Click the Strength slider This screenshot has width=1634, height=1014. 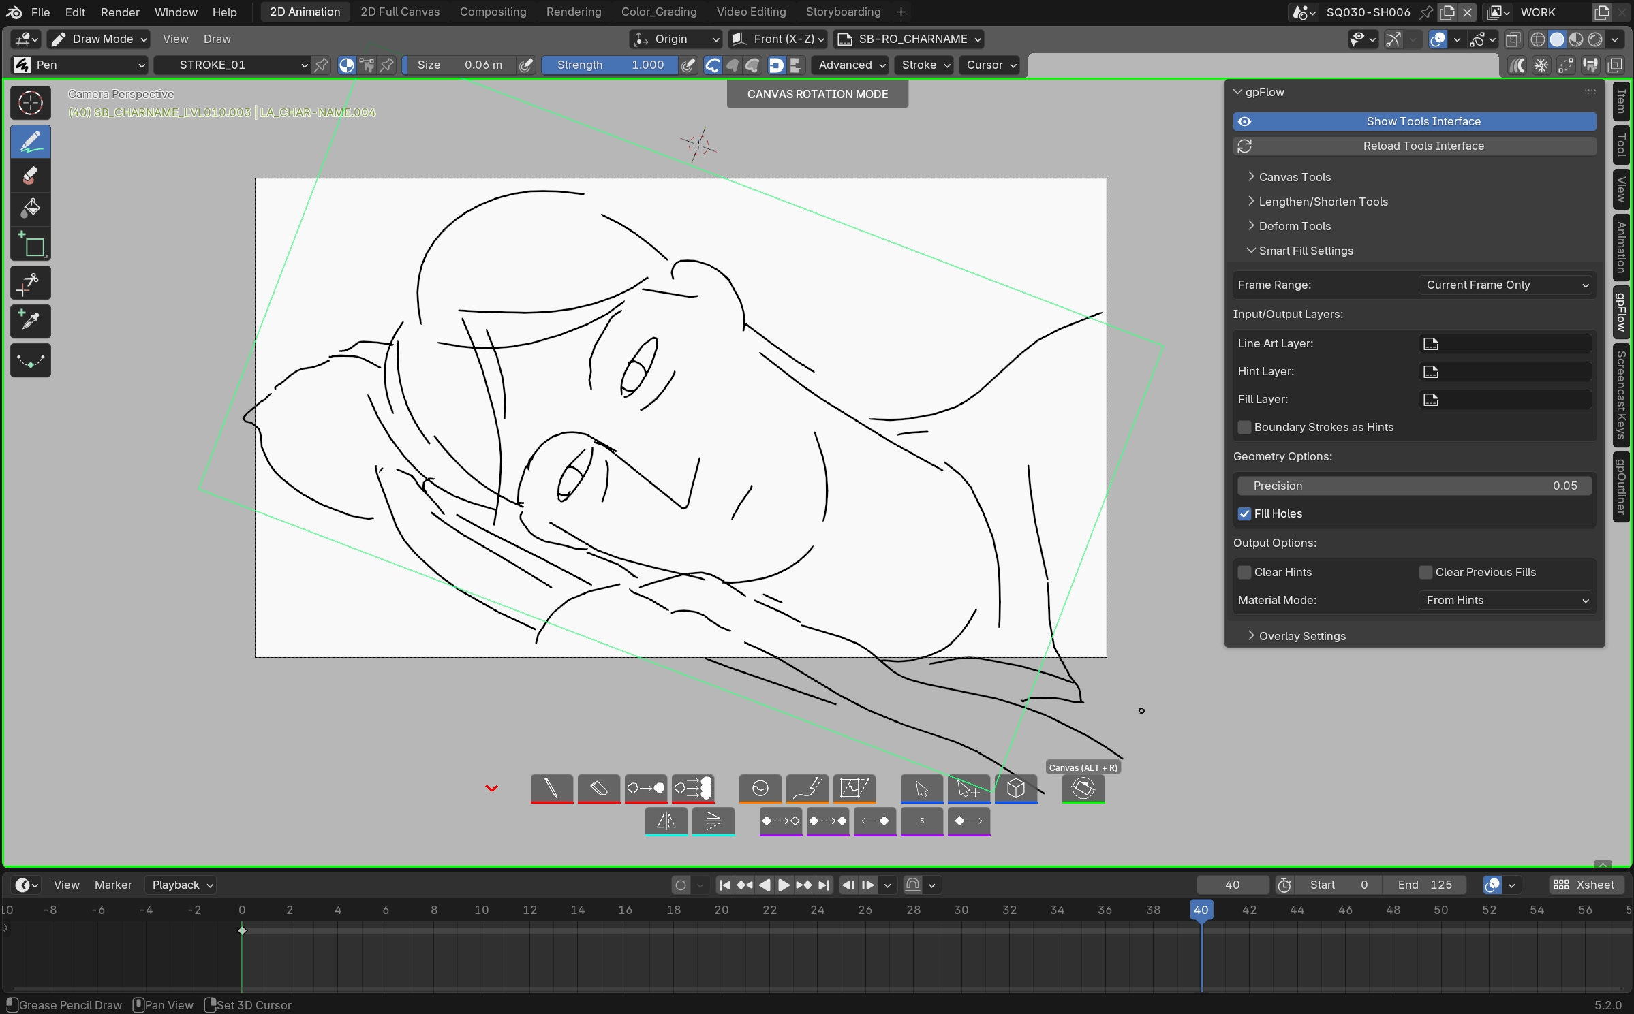(x=610, y=65)
